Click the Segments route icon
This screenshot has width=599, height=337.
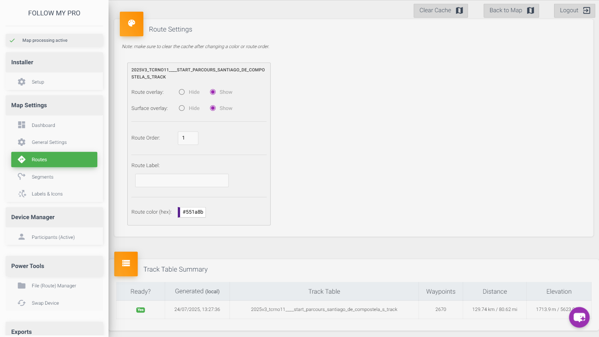[x=22, y=177]
